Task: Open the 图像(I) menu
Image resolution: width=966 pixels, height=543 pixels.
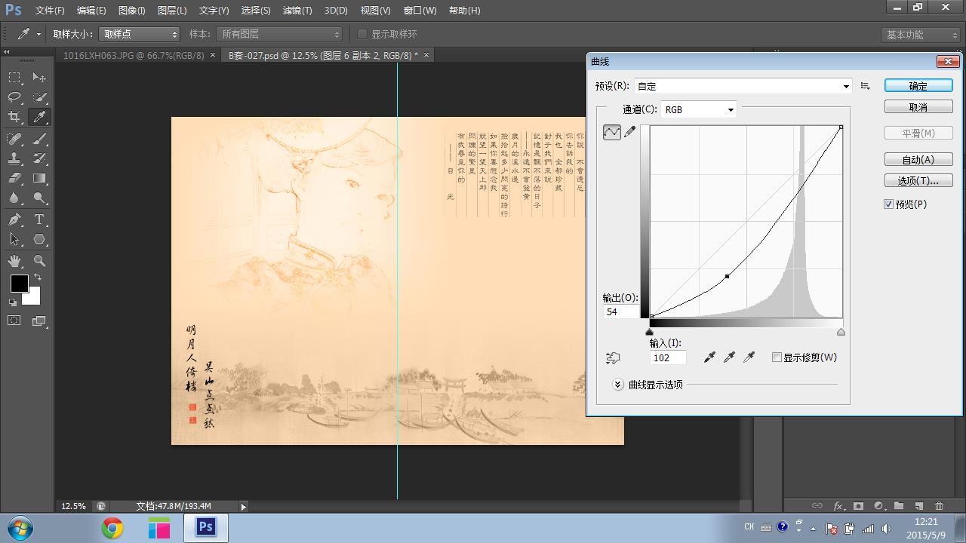Action: 131,11
